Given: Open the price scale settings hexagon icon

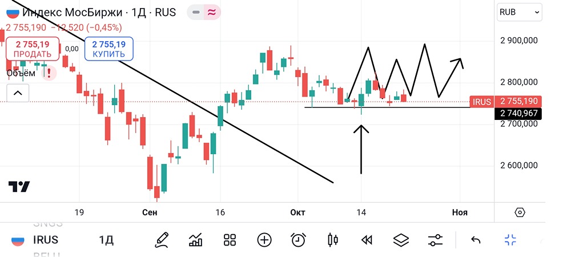Looking at the screenshot, I should coord(520,212).
